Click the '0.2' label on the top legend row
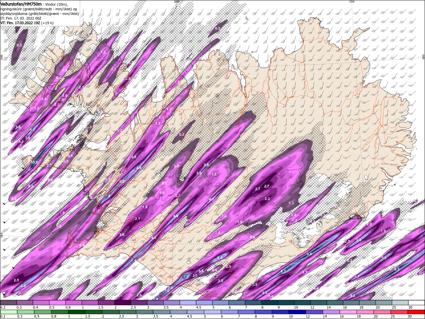 point(3,307)
